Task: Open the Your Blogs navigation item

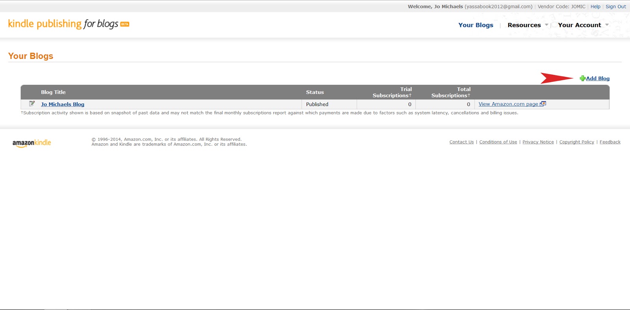Action: [476, 25]
